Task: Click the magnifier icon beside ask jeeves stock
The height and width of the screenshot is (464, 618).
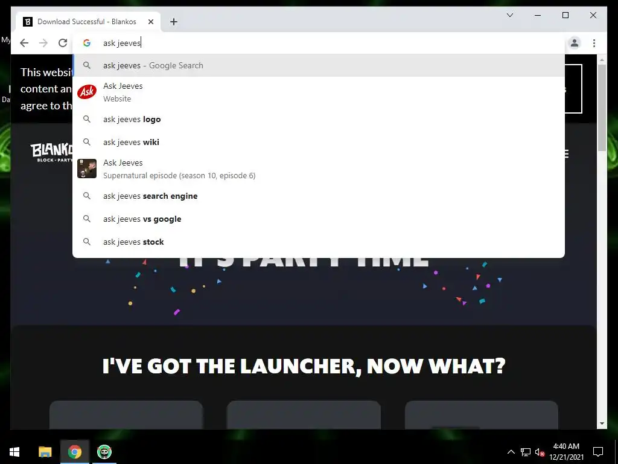Action: (87, 242)
